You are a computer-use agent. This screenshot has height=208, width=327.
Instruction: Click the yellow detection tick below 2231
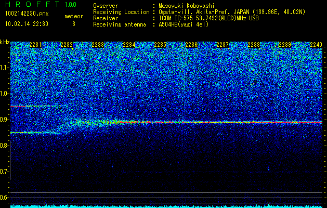[x=45, y=204]
